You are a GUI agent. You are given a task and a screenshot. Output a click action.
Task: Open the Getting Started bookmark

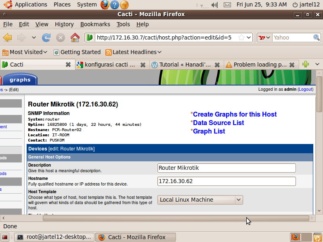click(x=77, y=52)
